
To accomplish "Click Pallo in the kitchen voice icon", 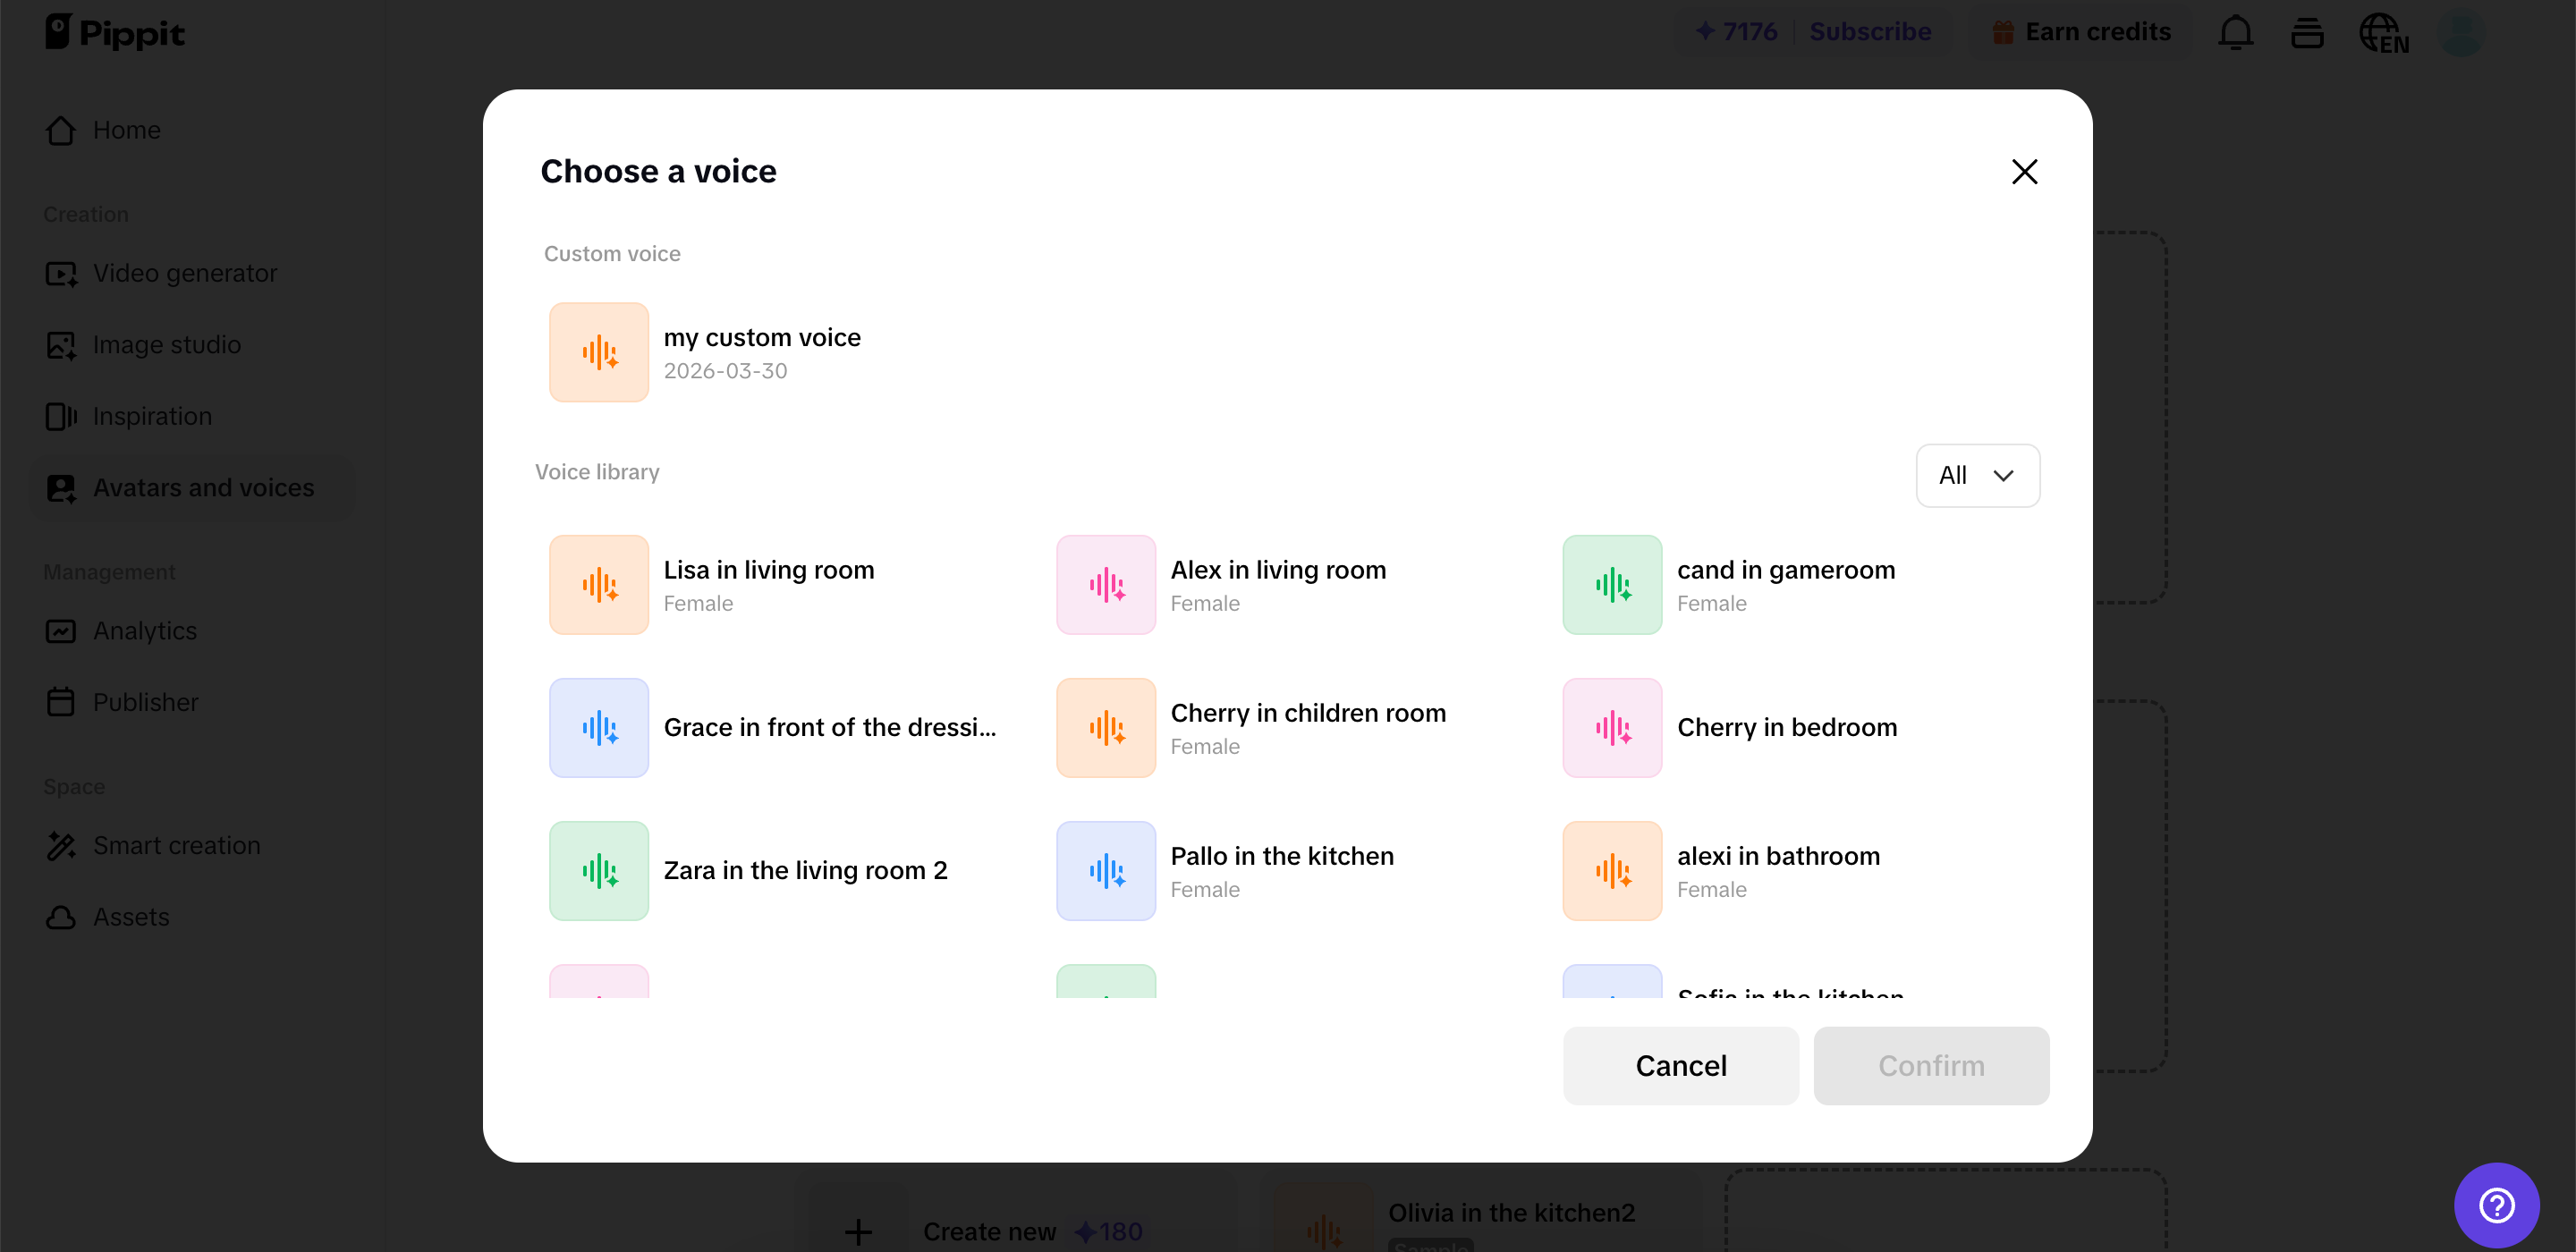I will 1105,871.
